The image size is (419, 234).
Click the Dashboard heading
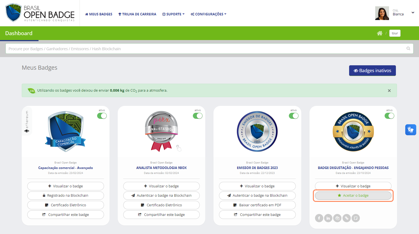19,33
